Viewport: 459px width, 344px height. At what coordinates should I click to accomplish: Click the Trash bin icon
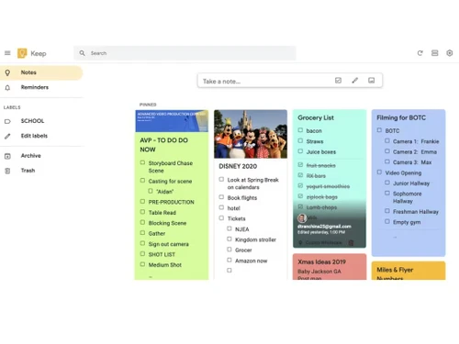tap(7, 171)
